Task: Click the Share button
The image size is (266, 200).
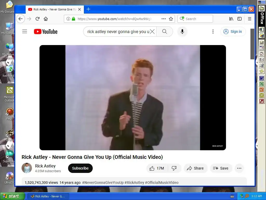Action: tap(195, 168)
